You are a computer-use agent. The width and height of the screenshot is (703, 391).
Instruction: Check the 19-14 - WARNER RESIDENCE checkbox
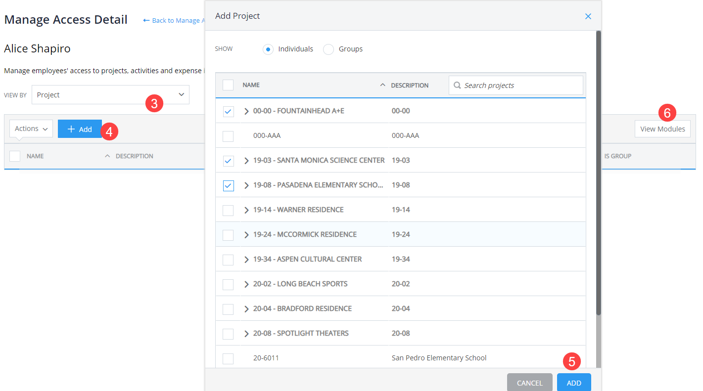point(228,210)
